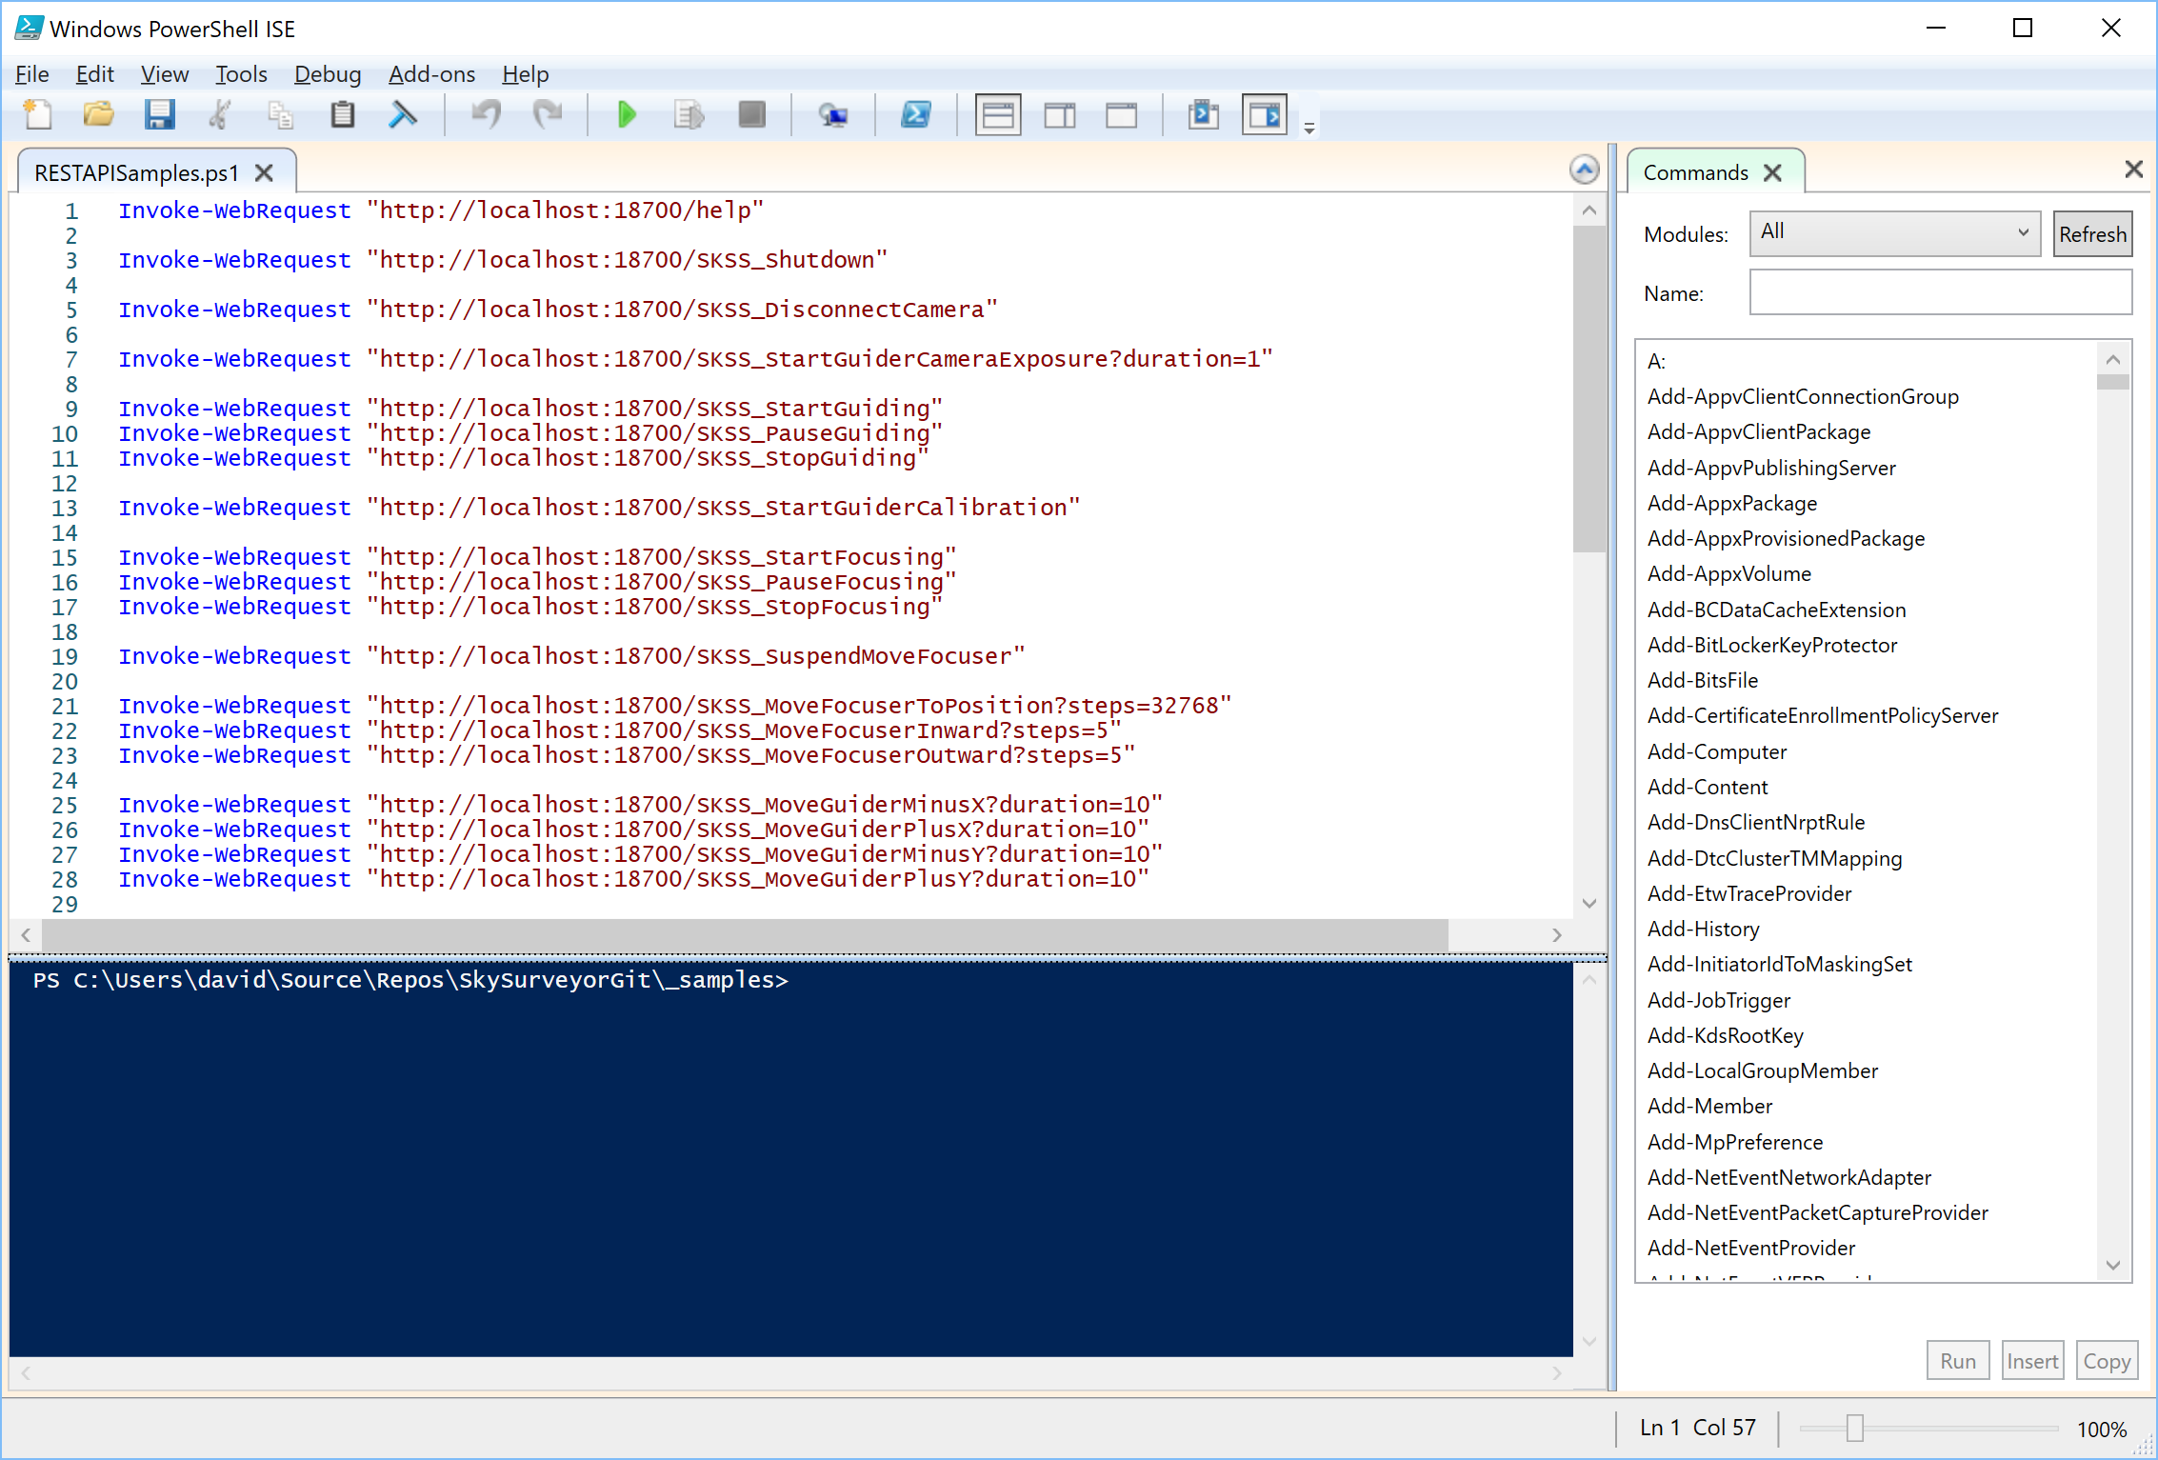Close RESTAPISamples.ps1 tab
This screenshot has height=1460, width=2158.
(264, 173)
